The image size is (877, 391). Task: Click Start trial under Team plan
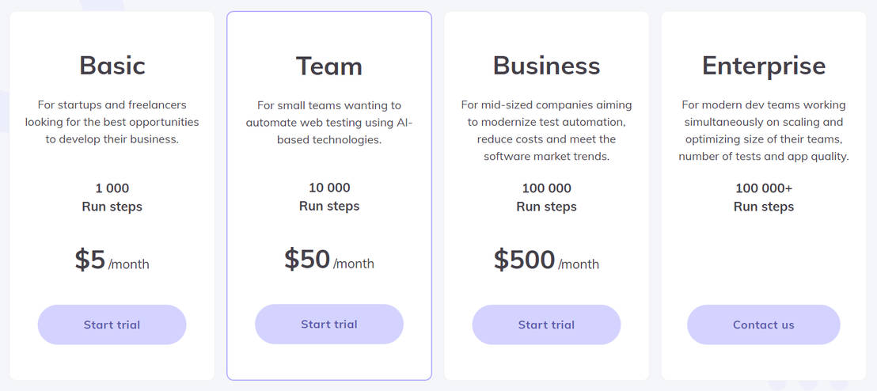tap(328, 324)
